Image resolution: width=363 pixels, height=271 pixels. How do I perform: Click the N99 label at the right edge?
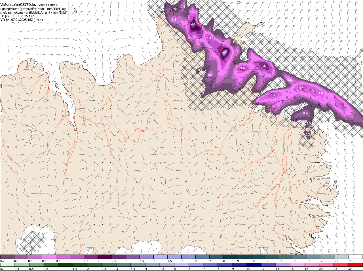point(362,64)
